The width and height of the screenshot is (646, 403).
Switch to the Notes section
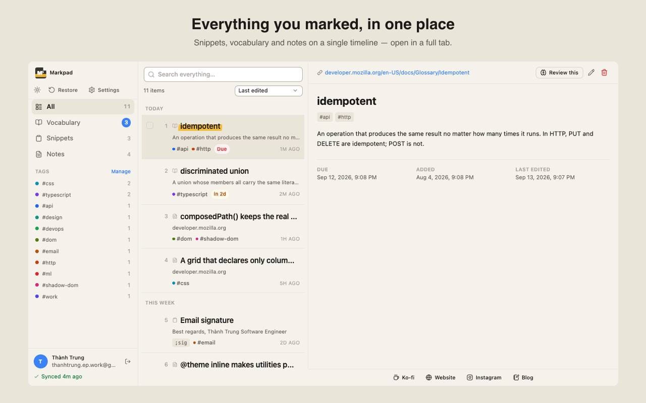click(83, 154)
